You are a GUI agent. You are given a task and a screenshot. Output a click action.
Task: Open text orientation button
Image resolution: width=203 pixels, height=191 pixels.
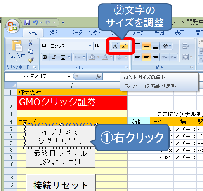tap(167, 46)
